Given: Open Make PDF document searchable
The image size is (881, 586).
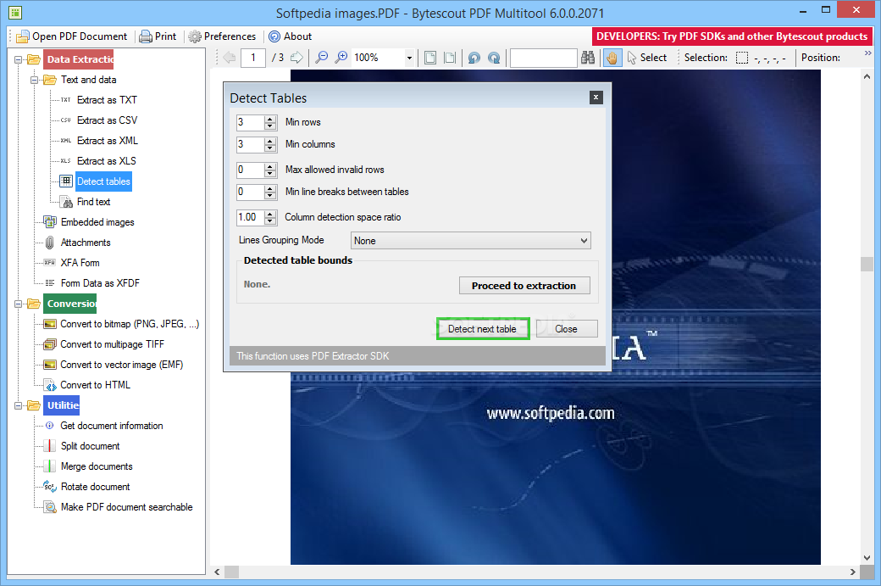Looking at the screenshot, I should pos(126,506).
